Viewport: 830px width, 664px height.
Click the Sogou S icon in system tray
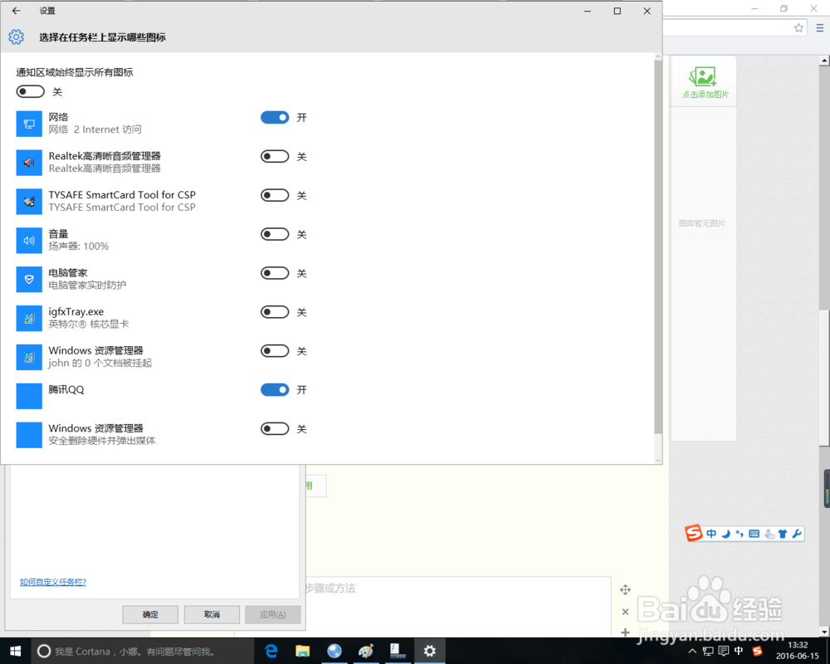point(757,651)
